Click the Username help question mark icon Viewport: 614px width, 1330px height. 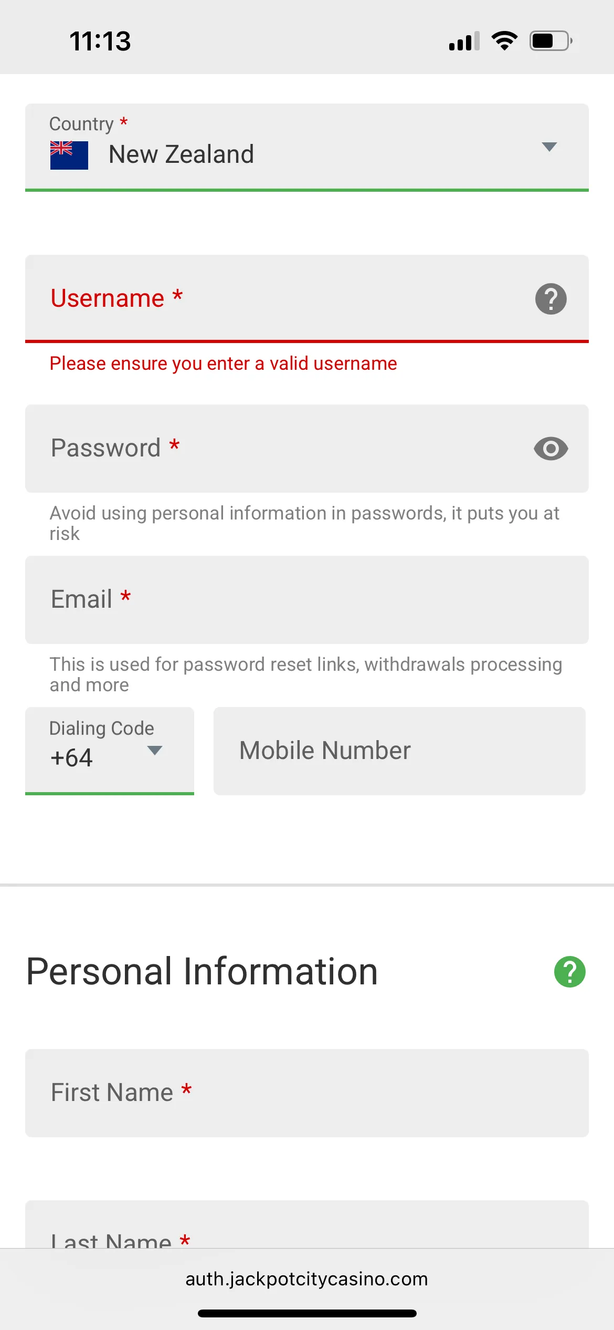tap(551, 299)
